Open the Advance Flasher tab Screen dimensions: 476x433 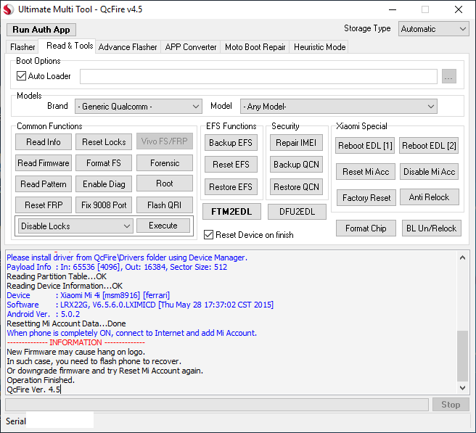(x=128, y=47)
